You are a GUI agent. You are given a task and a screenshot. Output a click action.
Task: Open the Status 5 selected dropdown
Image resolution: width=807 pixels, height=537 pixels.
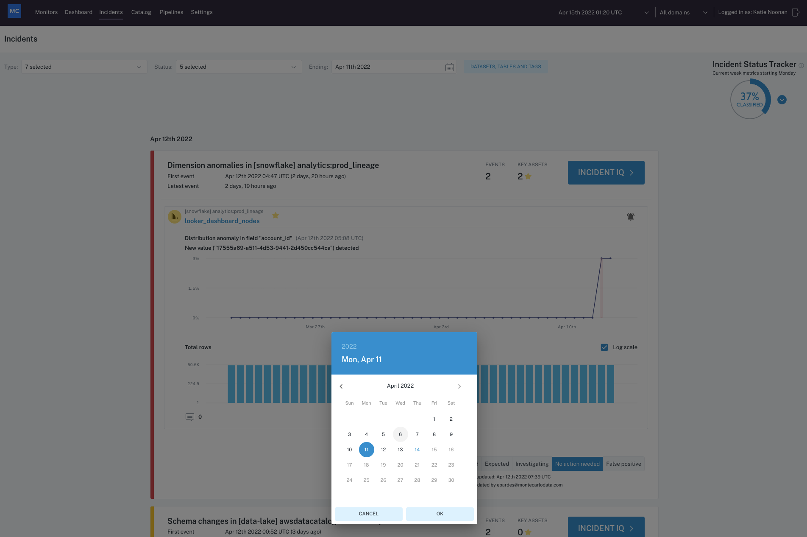[x=239, y=67]
